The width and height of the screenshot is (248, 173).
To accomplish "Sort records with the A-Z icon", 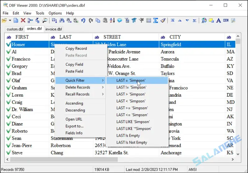I will coord(112,20).
